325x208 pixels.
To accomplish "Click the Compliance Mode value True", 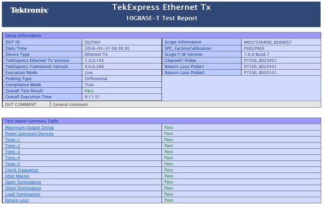I will pyautogui.click(x=89, y=84).
